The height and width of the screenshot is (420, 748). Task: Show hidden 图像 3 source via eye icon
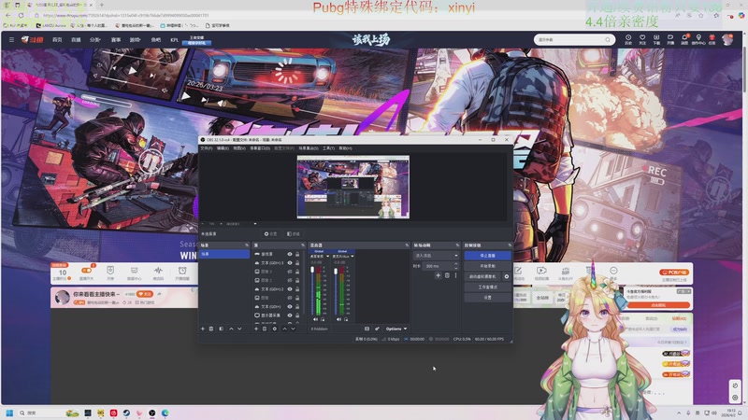pos(290,272)
